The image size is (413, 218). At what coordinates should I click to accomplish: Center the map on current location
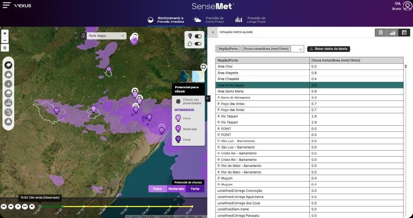(x=5, y=48)
